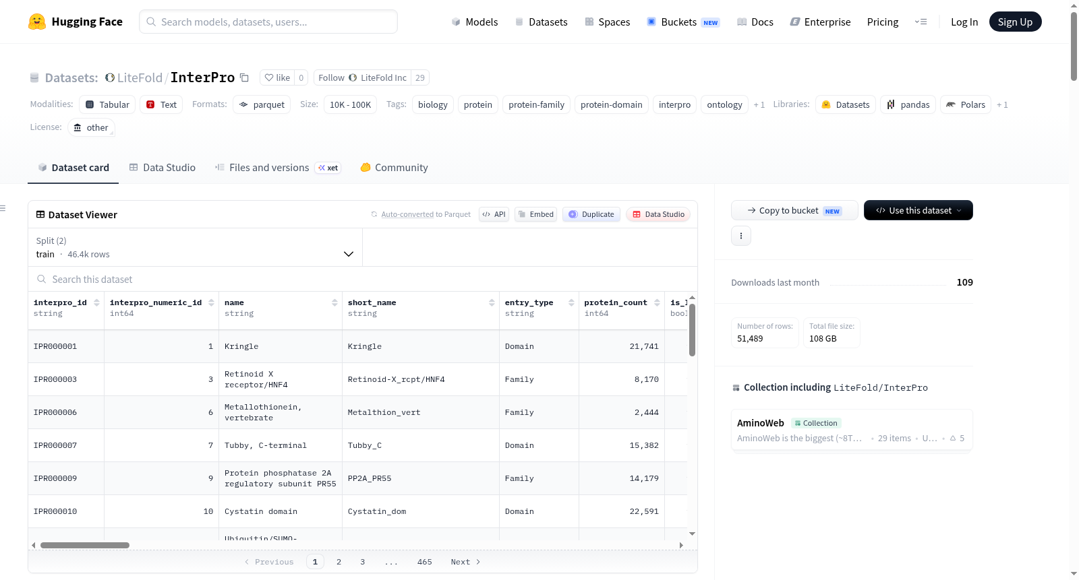The height and width of the screenshot is (580, 1079).
Task: Go to page 3 of the table
Action: (x=362, y=562)
